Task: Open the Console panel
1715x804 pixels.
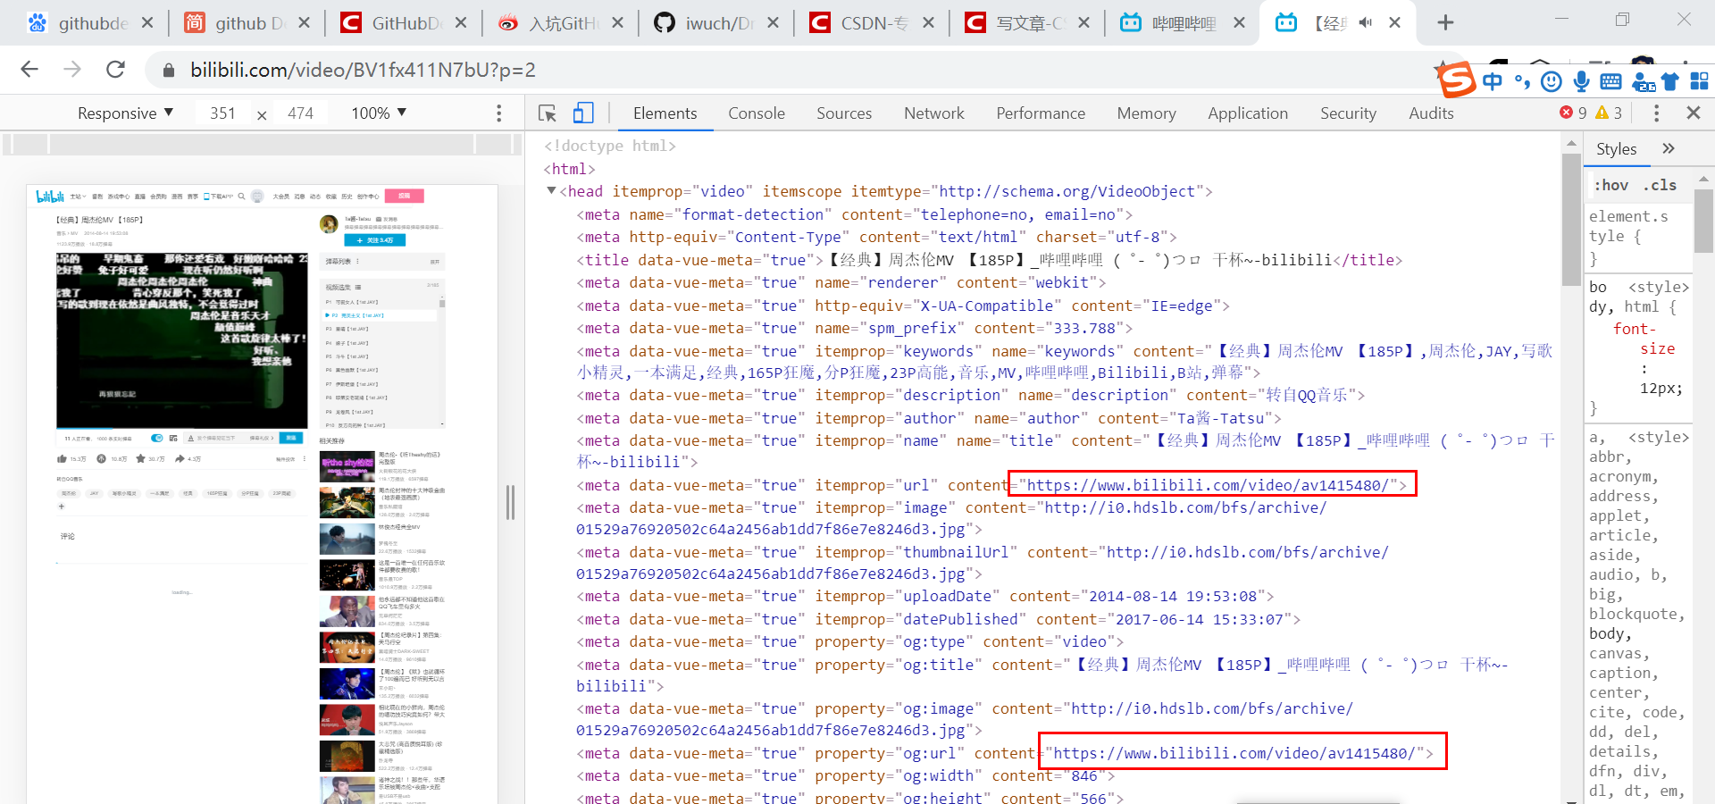Action: click(756, 113)
